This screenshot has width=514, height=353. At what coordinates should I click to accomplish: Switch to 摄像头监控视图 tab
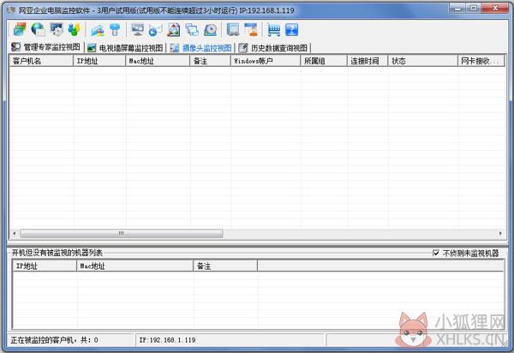coord(201,48)
